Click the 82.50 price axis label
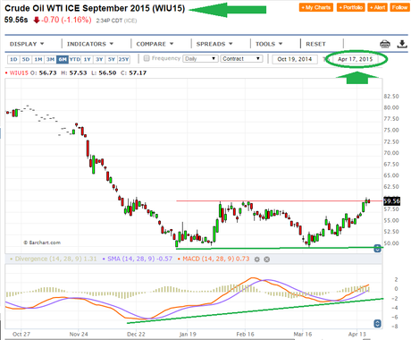Viewport: 411px width, 340px height. pyautogui.click(x=391, y=97)
